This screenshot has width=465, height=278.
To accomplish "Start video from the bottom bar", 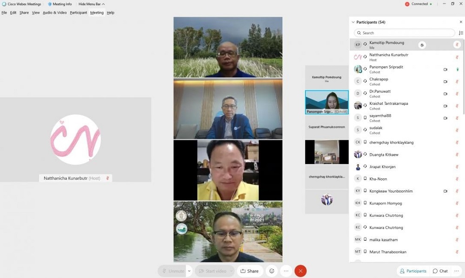I will (x=212, y=271).
